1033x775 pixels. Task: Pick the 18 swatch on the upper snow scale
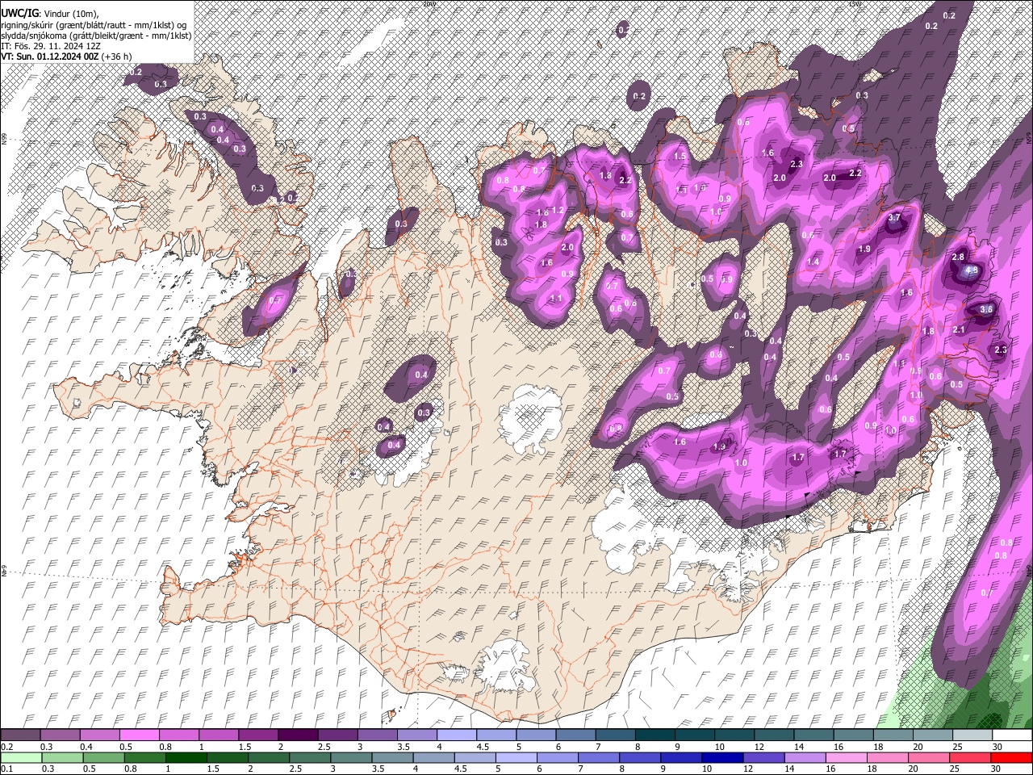click(x=892, y=735)
